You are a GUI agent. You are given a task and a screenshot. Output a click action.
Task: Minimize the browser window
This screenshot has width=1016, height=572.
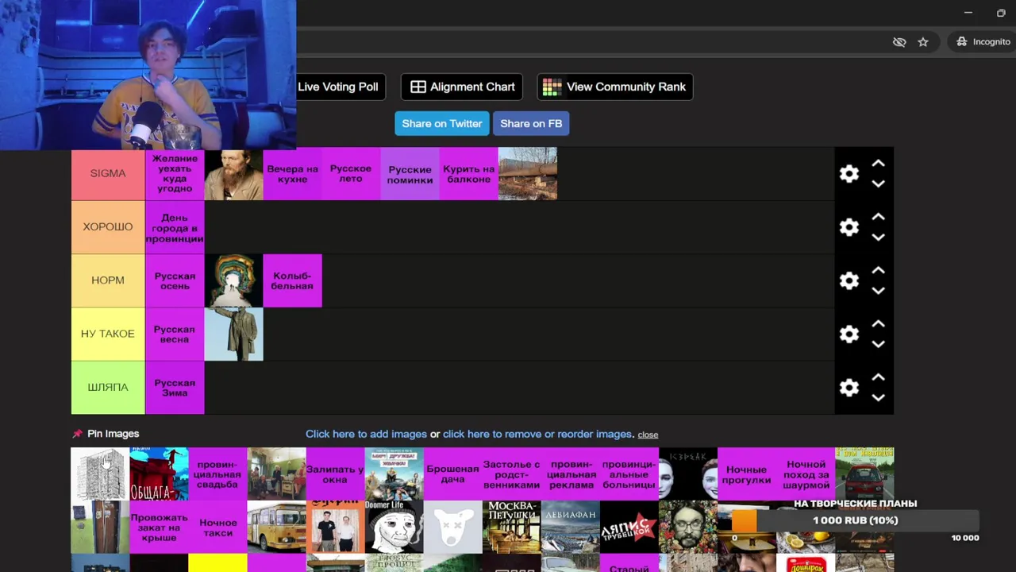[x=968, y=13]
